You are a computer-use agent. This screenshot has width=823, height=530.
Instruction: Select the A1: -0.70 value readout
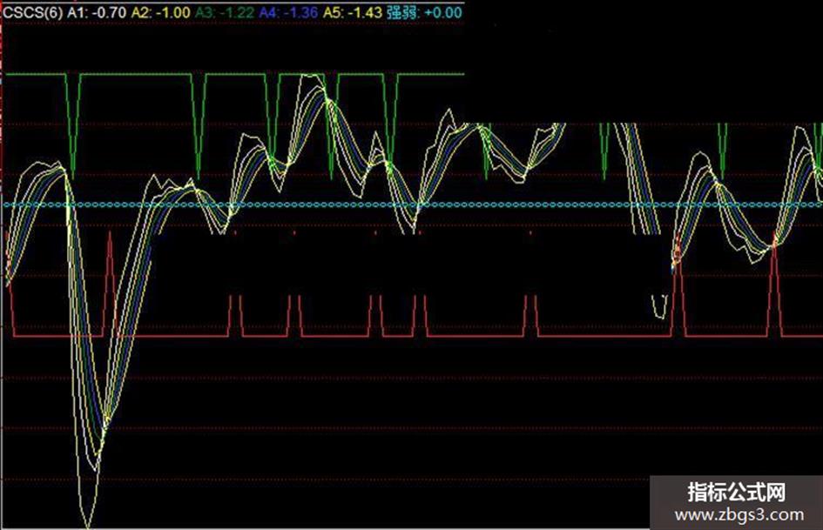(x=97, y=12)
